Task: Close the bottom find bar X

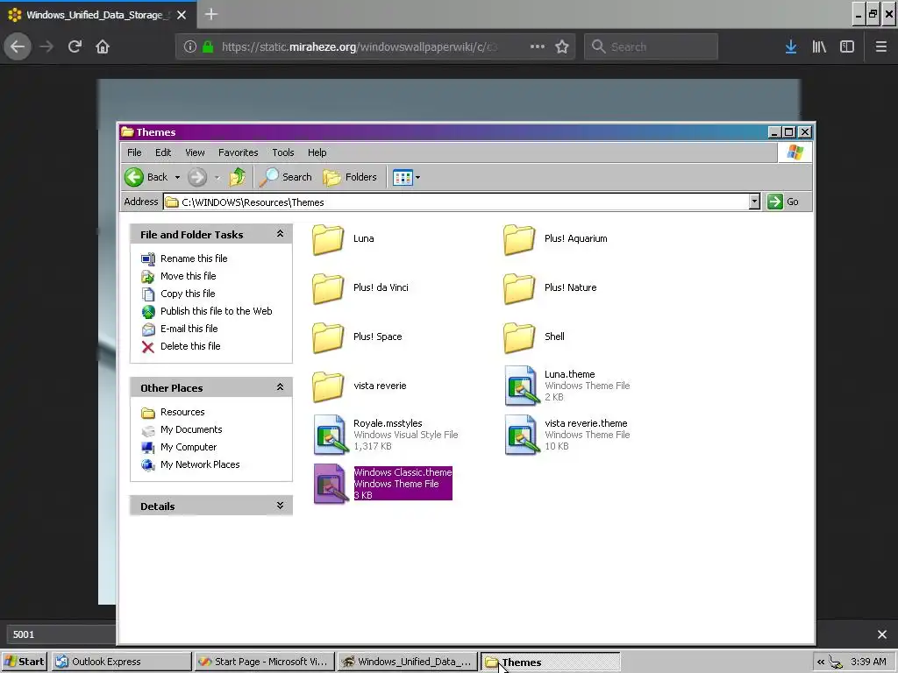Action: pyautogui.click(x=882, y=634)
